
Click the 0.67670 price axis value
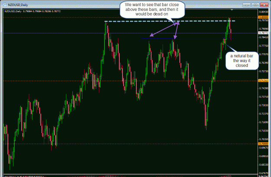263,173
